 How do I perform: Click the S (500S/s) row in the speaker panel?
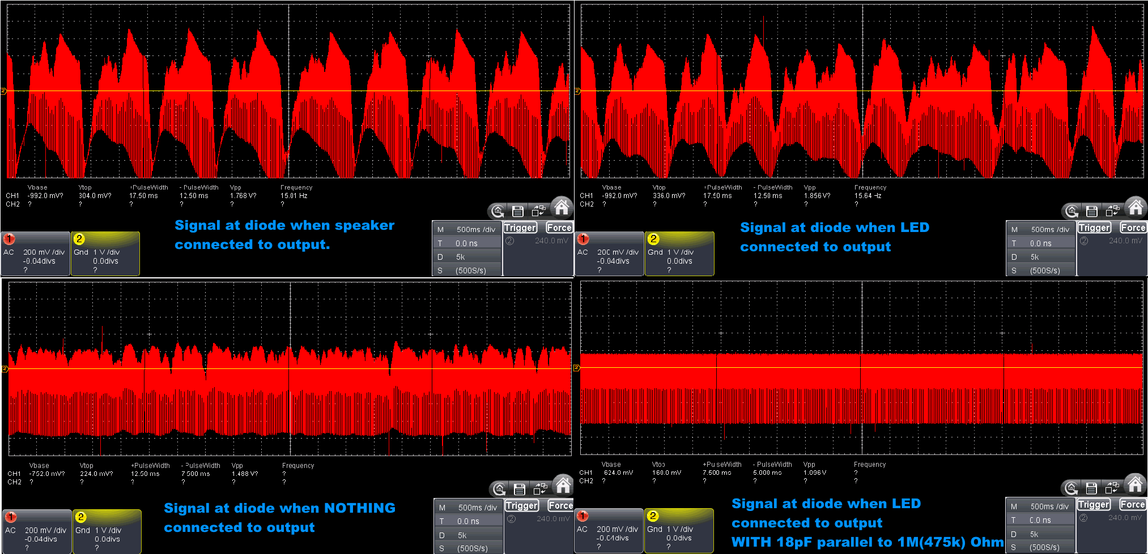click(467, 270)
